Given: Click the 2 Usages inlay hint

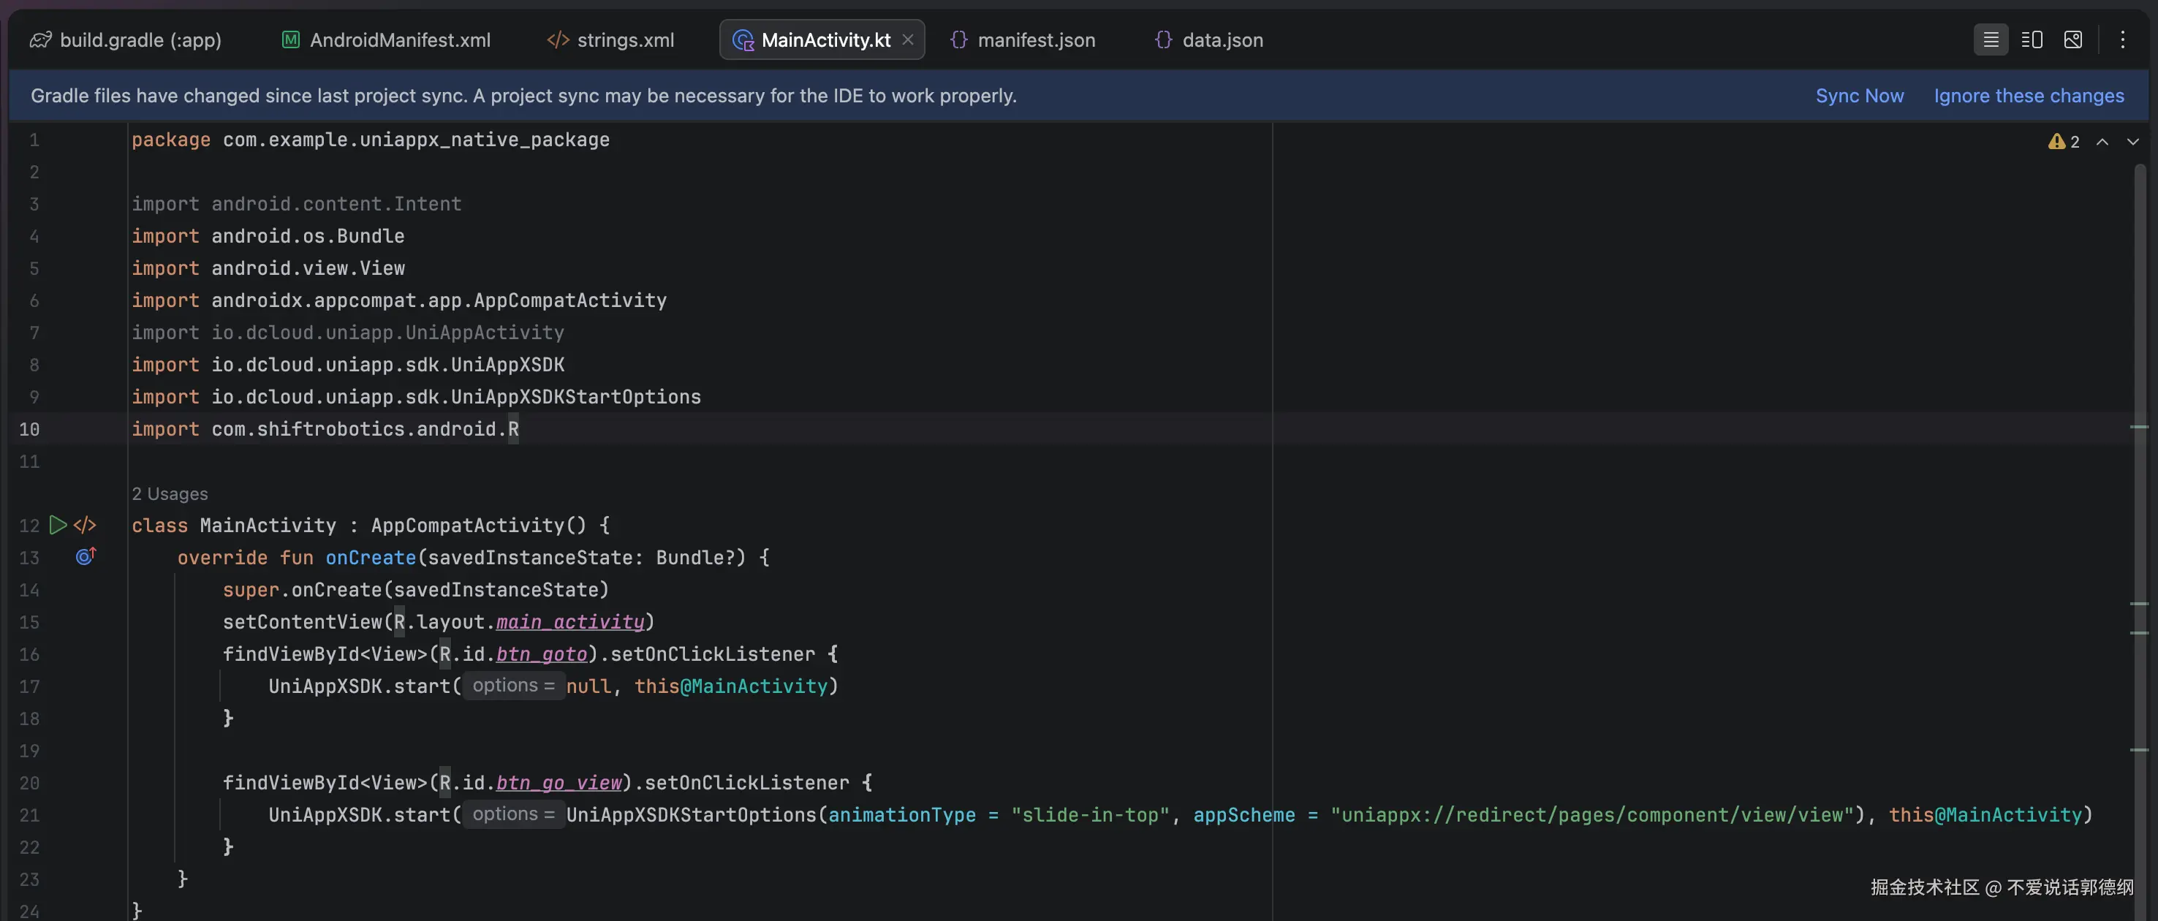Looking at the screenshot, I should [169, 493].
